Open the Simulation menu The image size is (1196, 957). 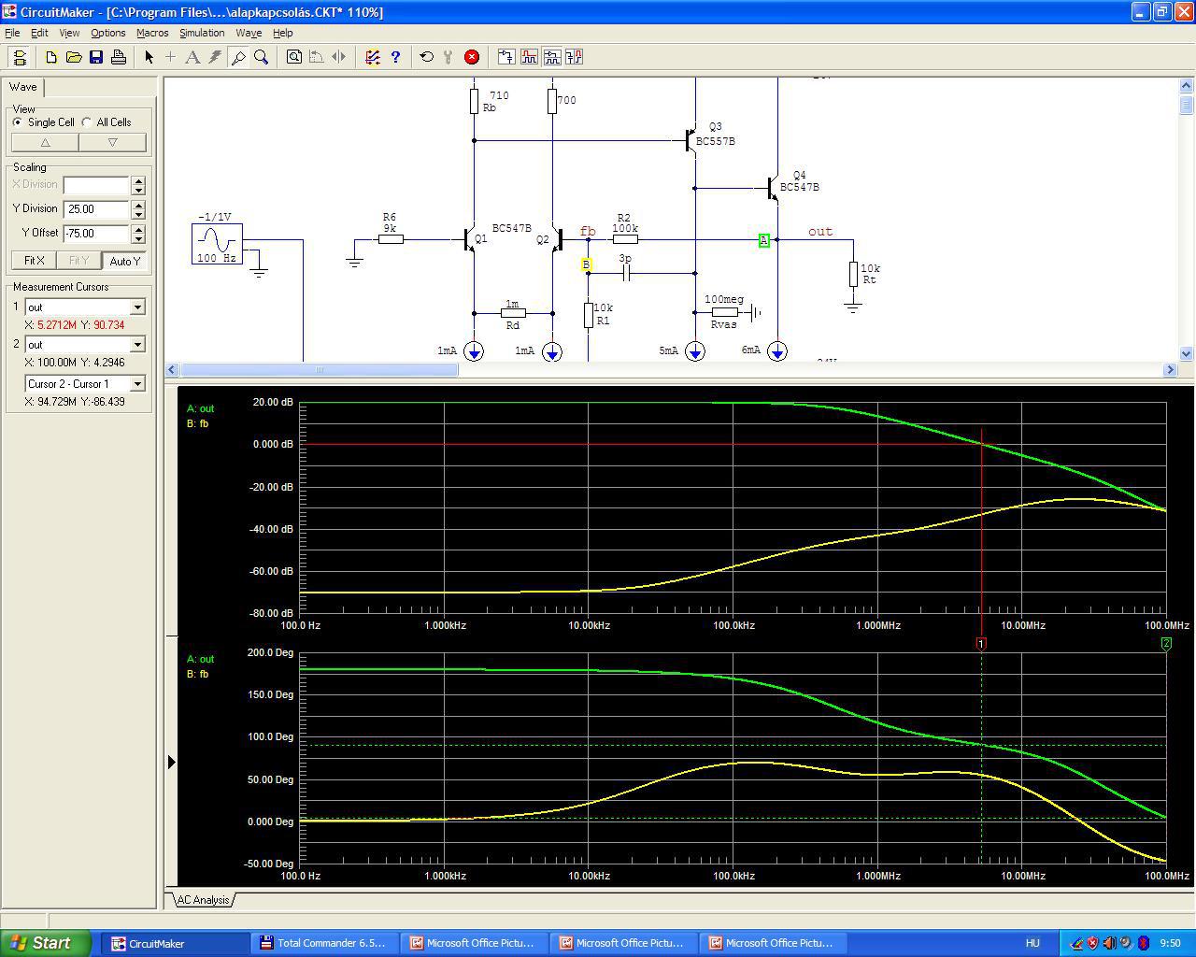tap(202, 33)
